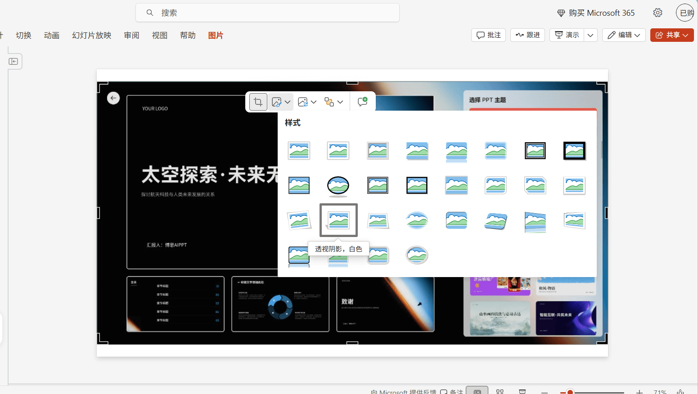Image resolution: width=698 pixels, height=394 pixels.
Task: Select the 透视阴影，白色 picture style
Action: coord(338,220)
